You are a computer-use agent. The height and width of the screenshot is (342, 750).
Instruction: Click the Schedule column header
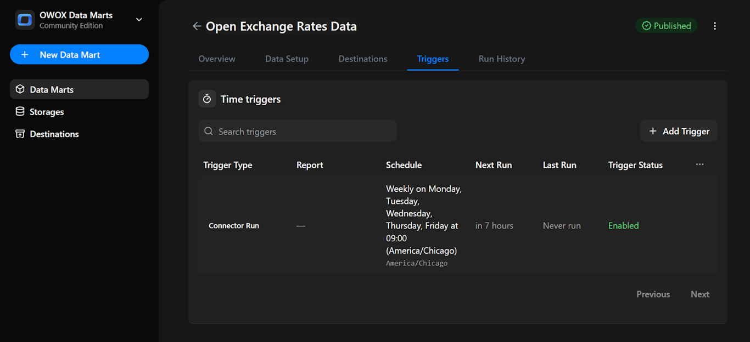pyautogui.click(x=404, y=165)
